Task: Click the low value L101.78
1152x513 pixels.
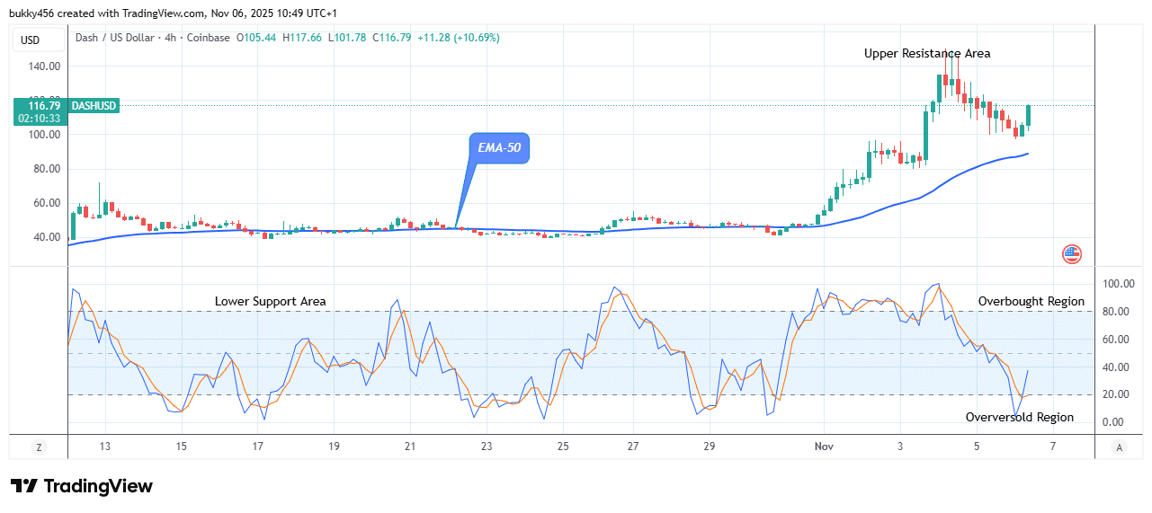Action: tap(348, 38)
